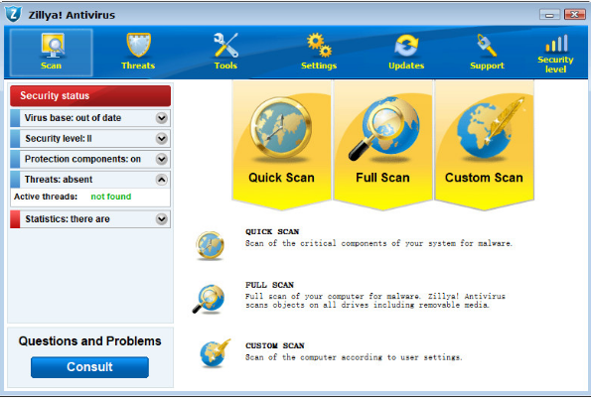Click 'Scan of the critical components' description
The height and width of the screenshot is (398, 591).
(x=378, y=243)
